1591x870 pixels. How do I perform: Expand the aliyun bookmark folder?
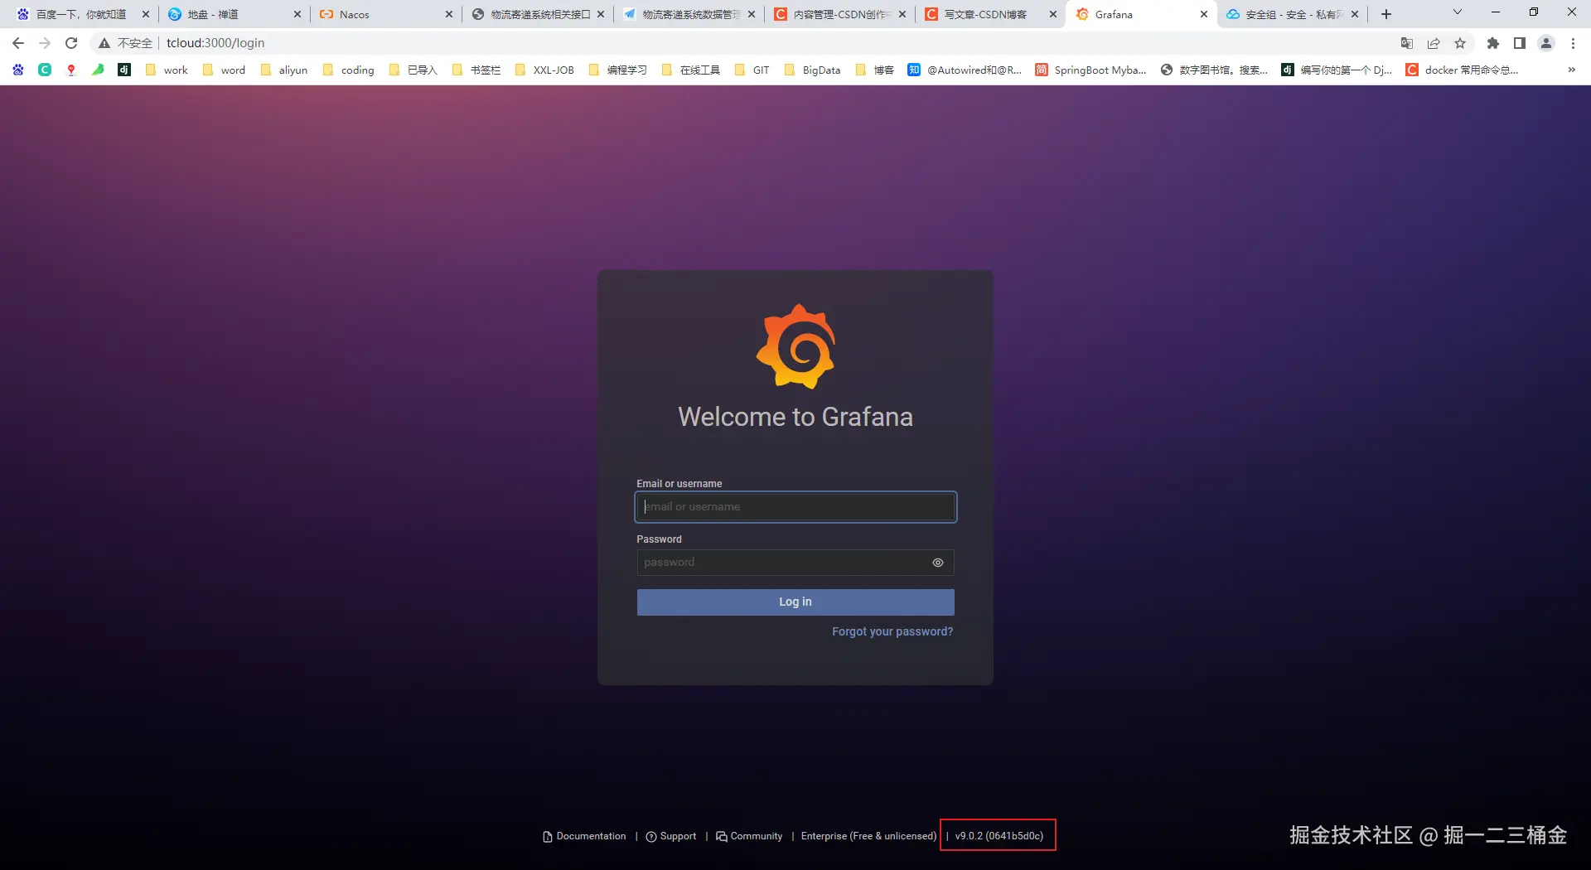point(284,70)
